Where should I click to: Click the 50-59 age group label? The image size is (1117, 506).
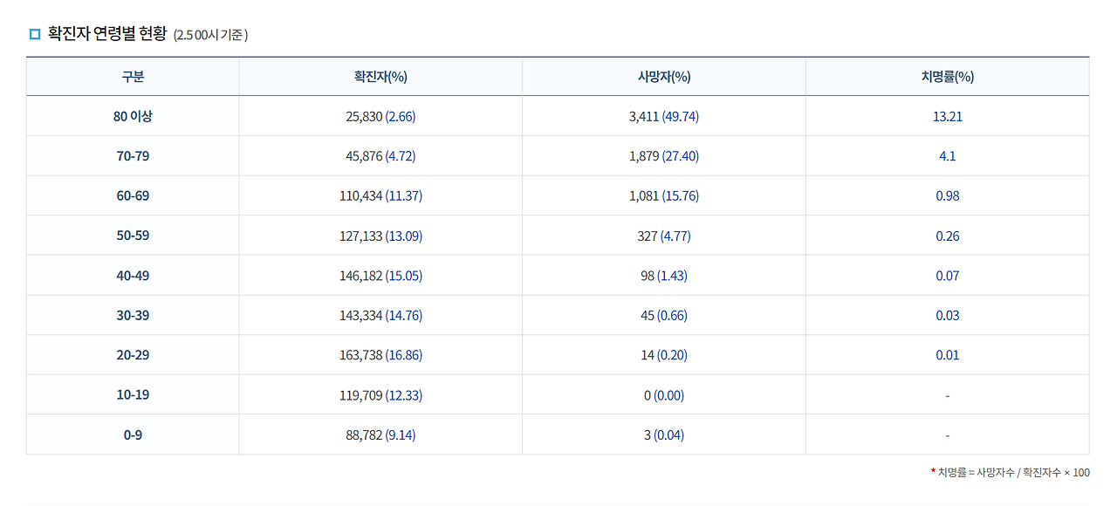(133, 236)
